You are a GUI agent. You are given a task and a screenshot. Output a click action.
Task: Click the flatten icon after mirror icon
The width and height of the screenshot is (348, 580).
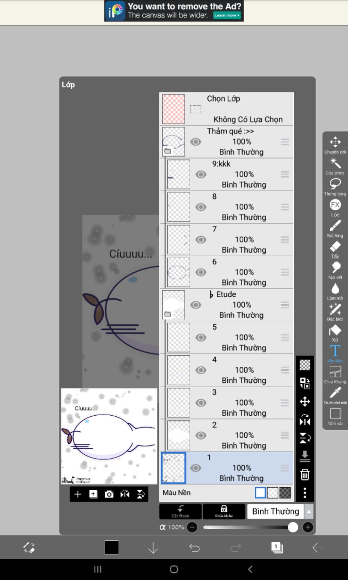pyautogui.click(x=140, y=494)
